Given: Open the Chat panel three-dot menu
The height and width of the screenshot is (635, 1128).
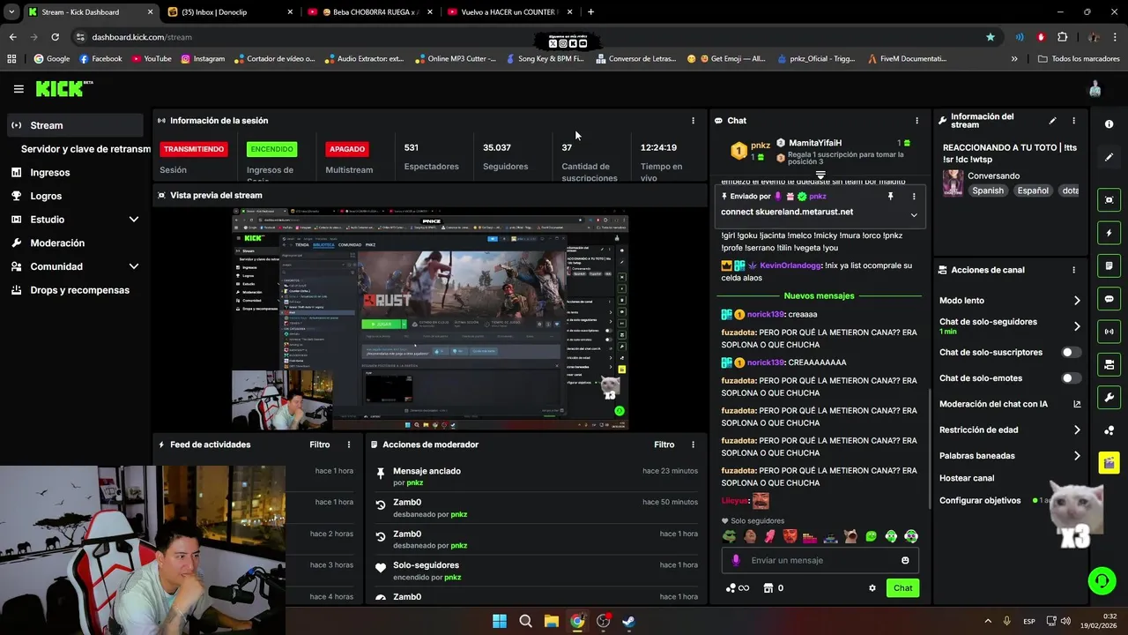Looking at the screenshot, I should pos(916,121).
